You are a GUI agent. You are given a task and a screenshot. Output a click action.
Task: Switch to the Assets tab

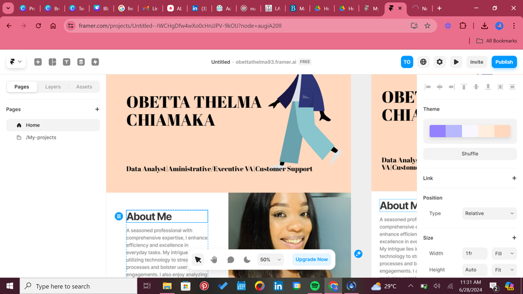pos(84,87)
